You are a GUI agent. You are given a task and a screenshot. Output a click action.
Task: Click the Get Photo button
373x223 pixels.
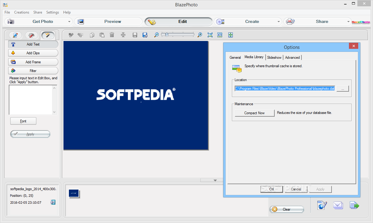coord(38,22)
